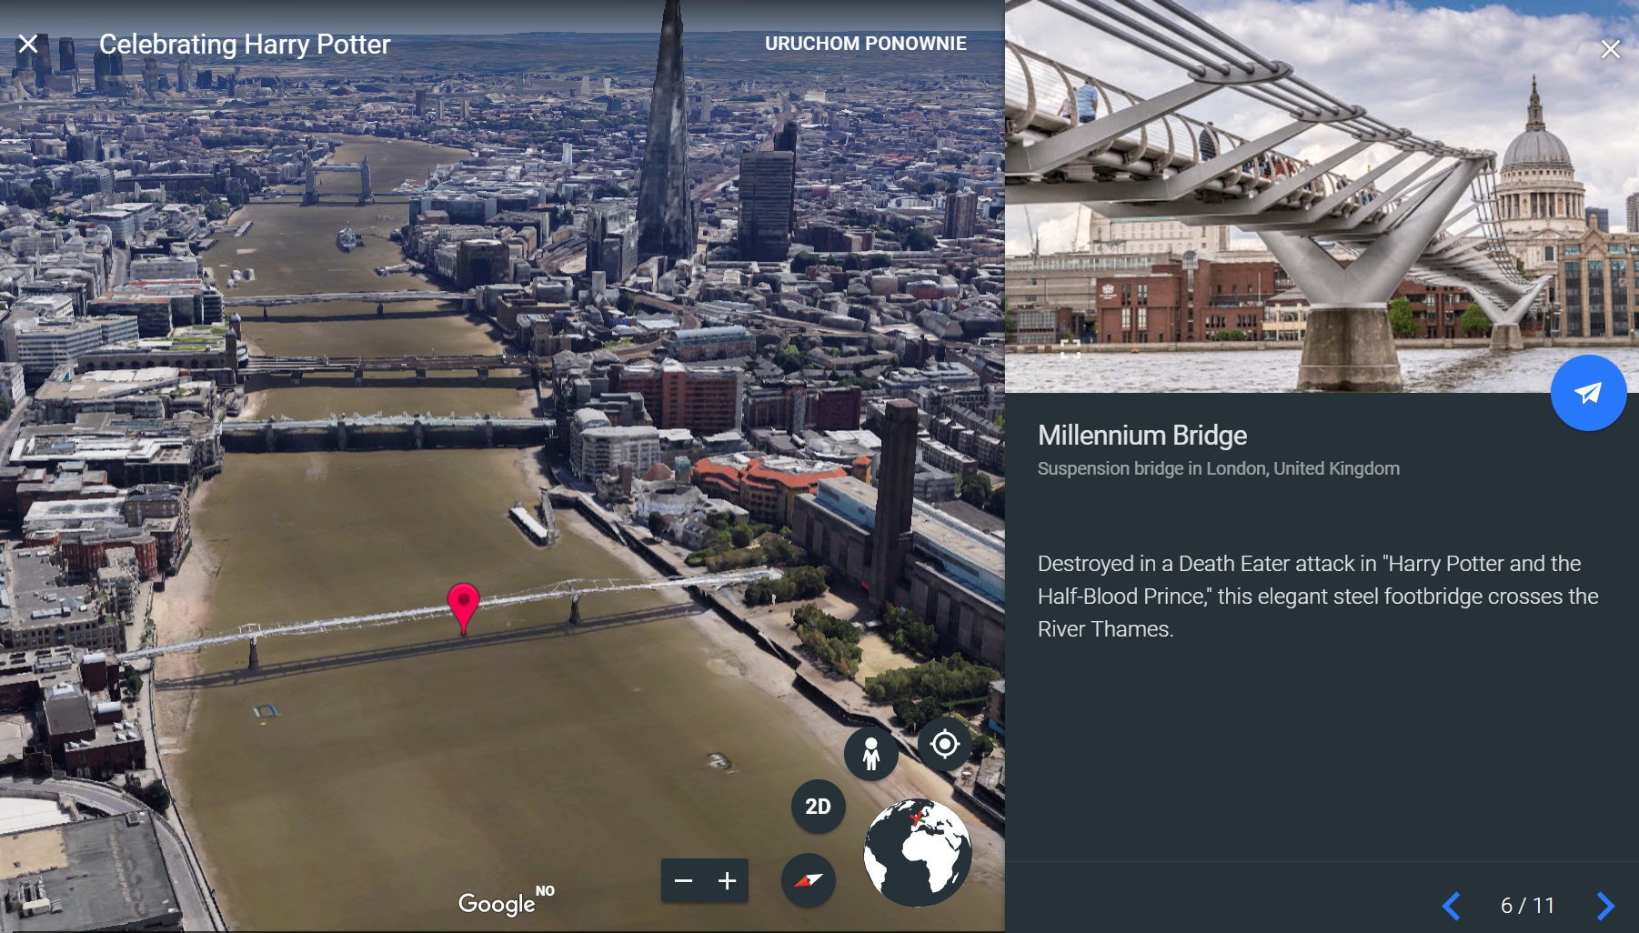1639x933 pixels.
Task: Reset orientation using the compass button
Action: [x=809, y=880]
